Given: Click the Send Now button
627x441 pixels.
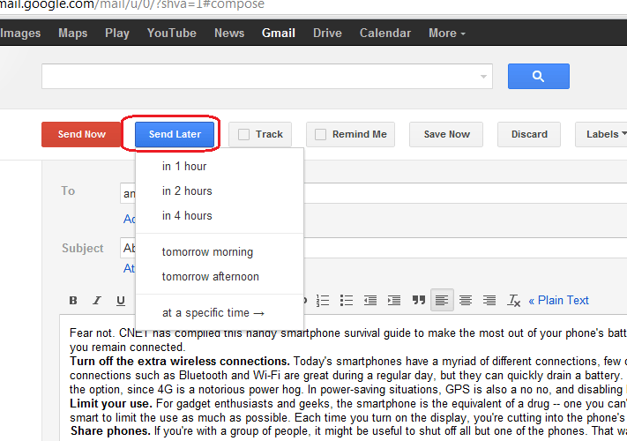Looking at the screenshot, I should pos(81,134).
